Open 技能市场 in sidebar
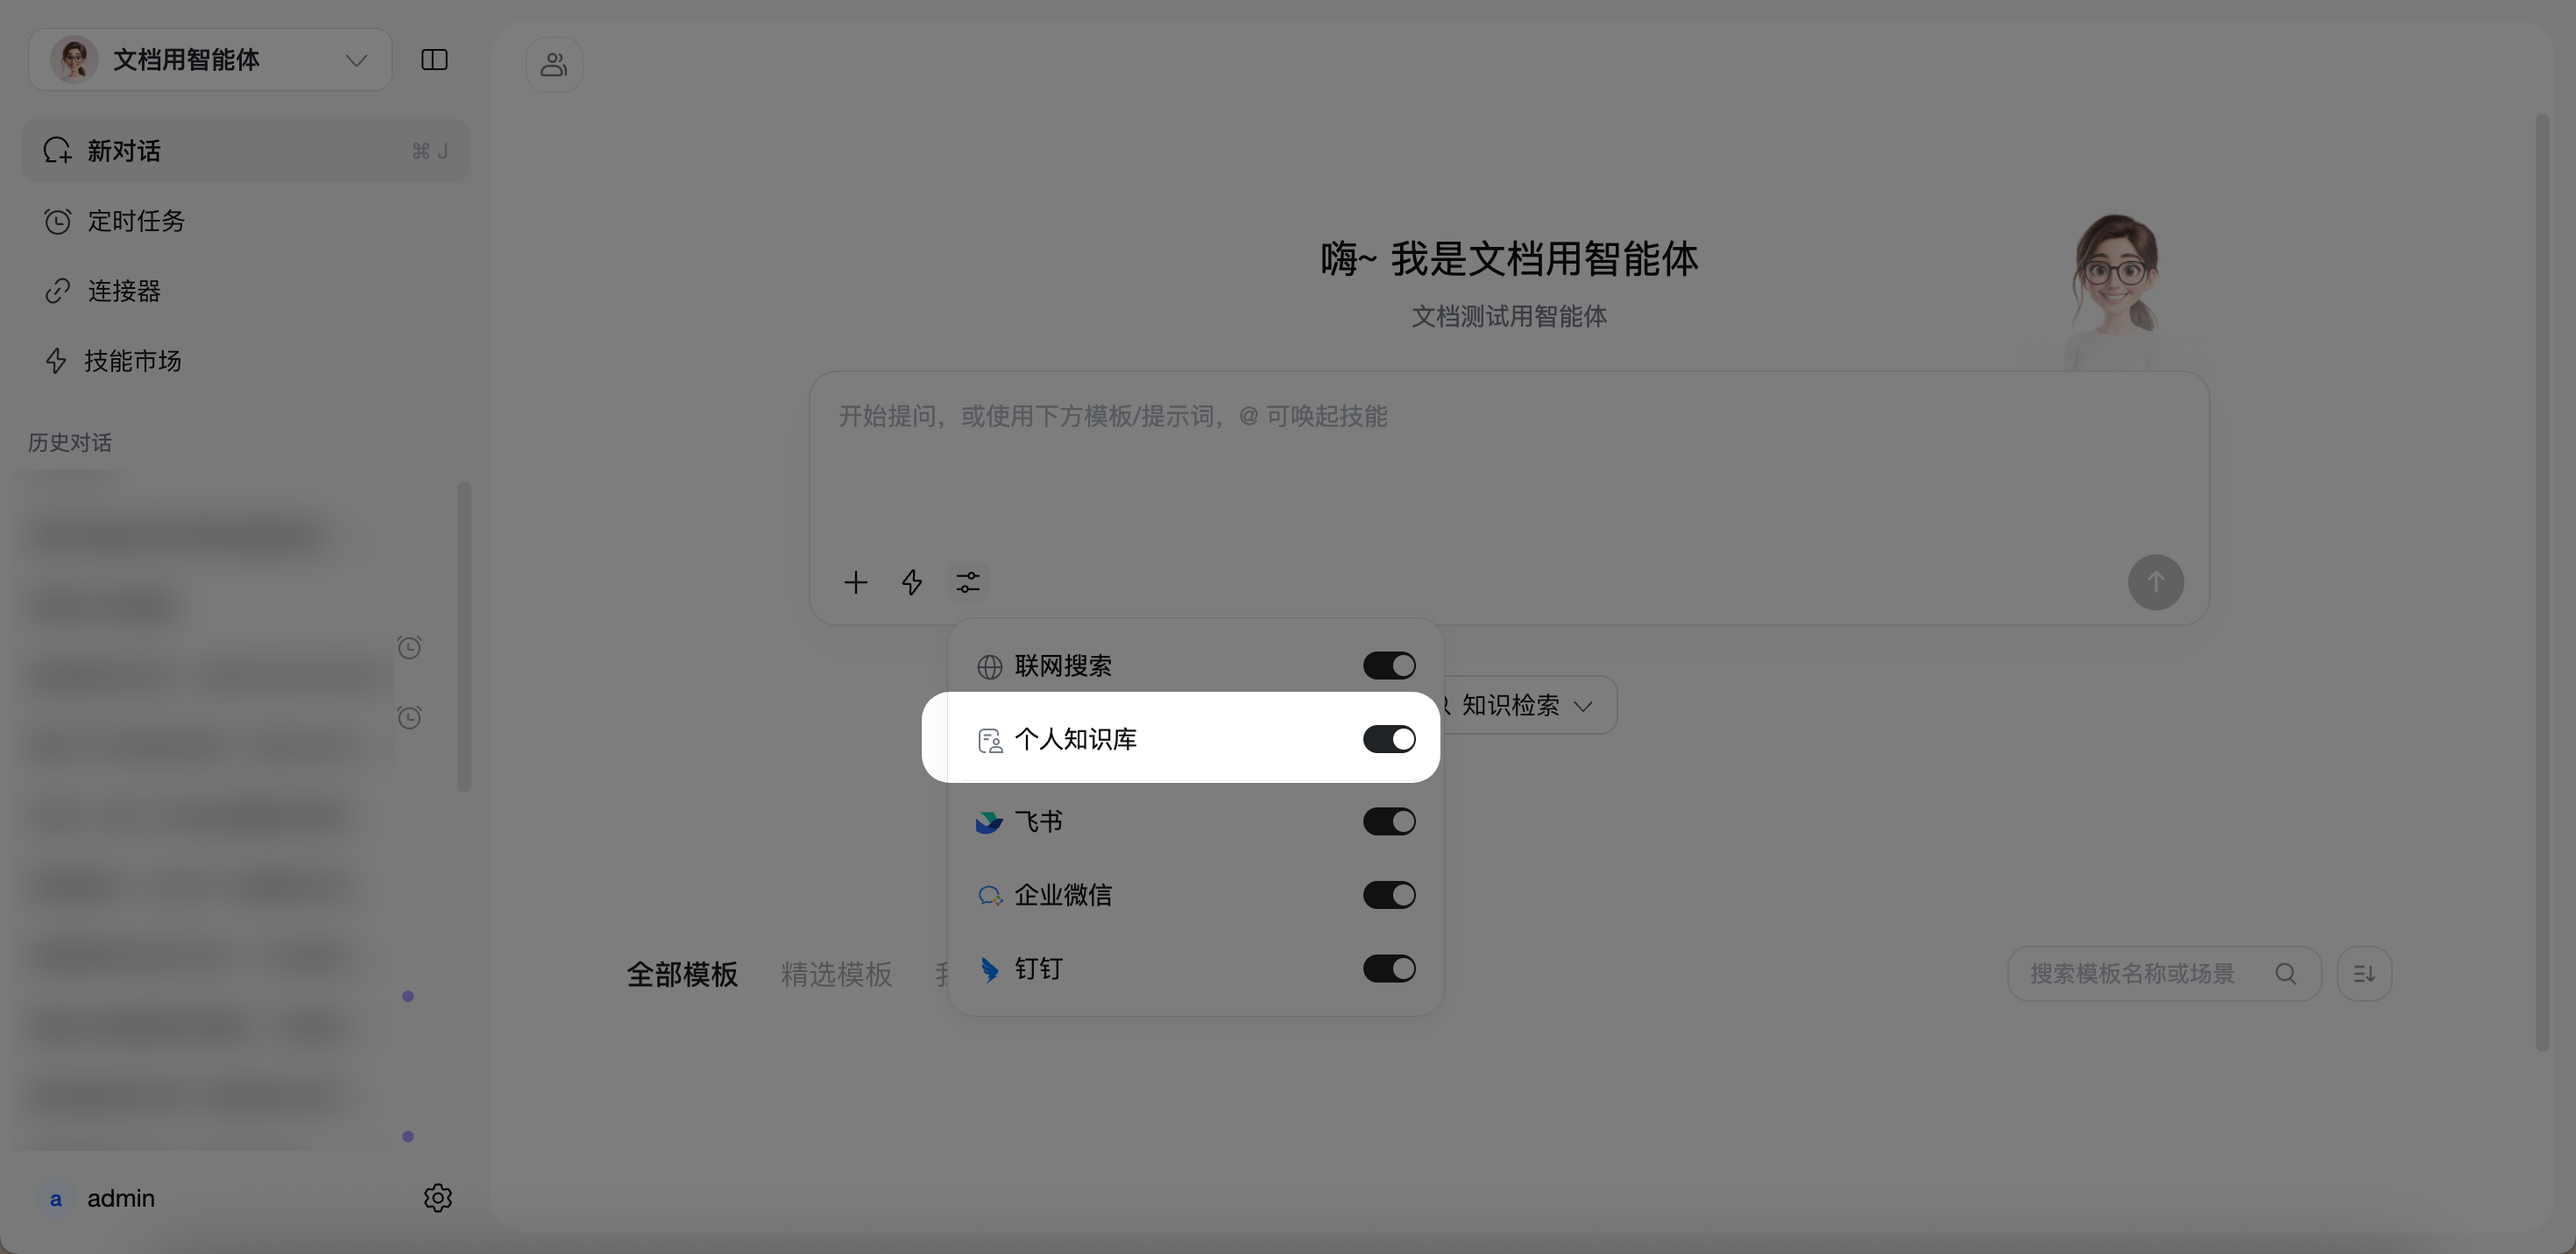 coord(245,361)
